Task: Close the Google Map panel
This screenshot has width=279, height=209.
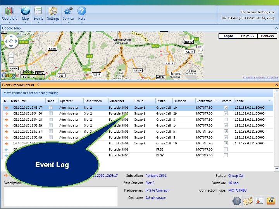Action: pos(277,28)
